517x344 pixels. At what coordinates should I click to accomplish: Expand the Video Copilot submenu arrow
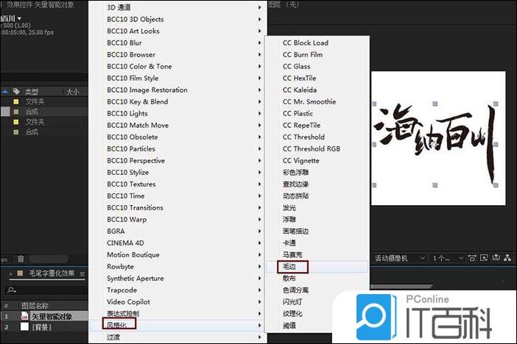pyautogui.click(x=259, y=302)
